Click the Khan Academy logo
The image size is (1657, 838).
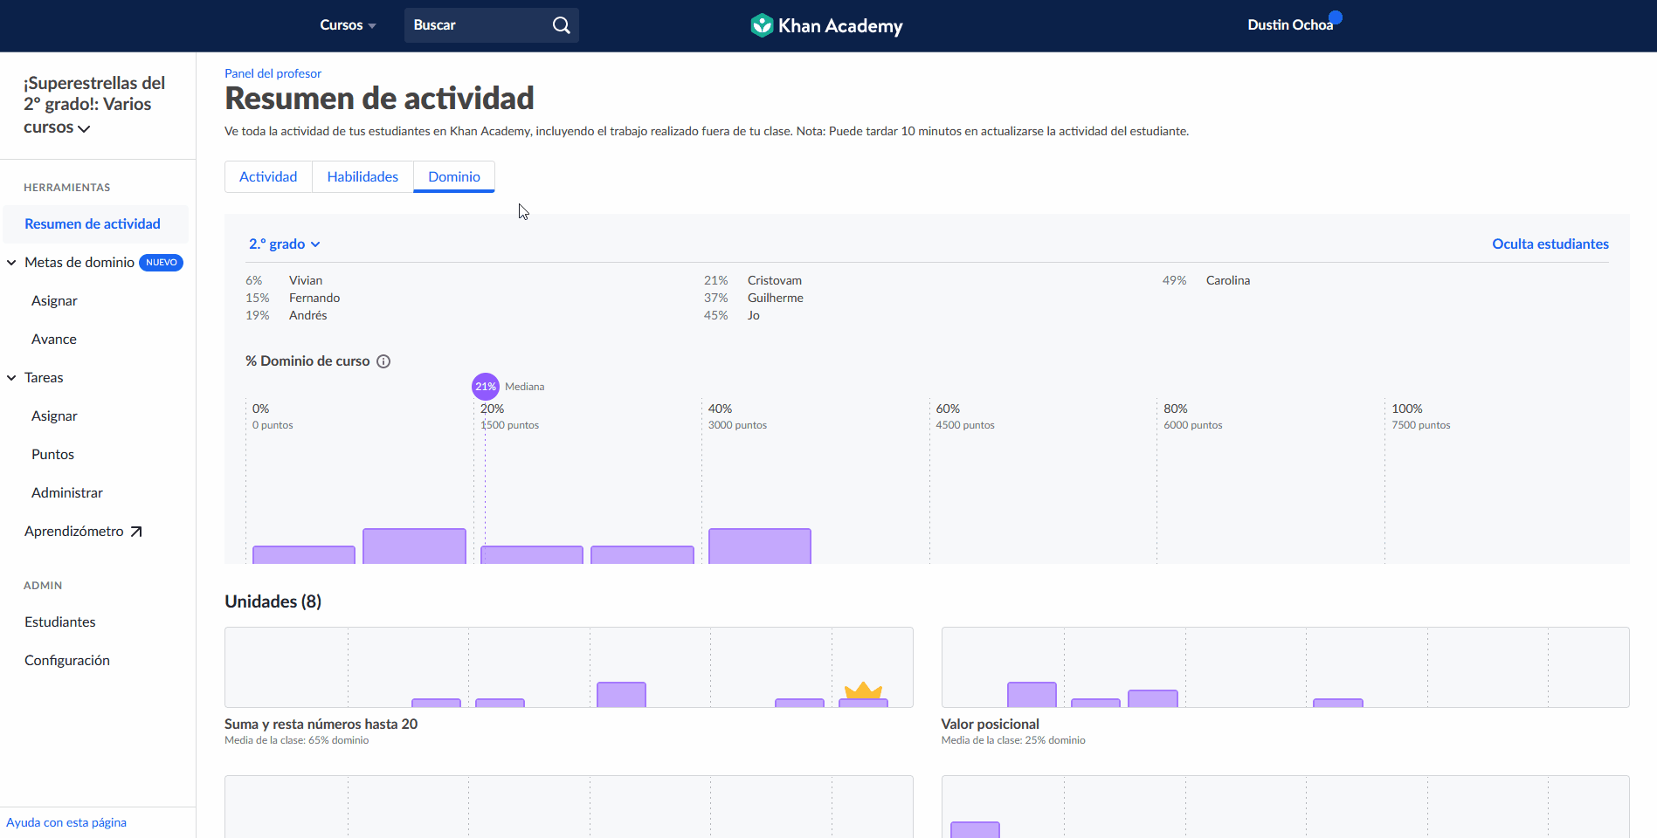click(826, 25)
